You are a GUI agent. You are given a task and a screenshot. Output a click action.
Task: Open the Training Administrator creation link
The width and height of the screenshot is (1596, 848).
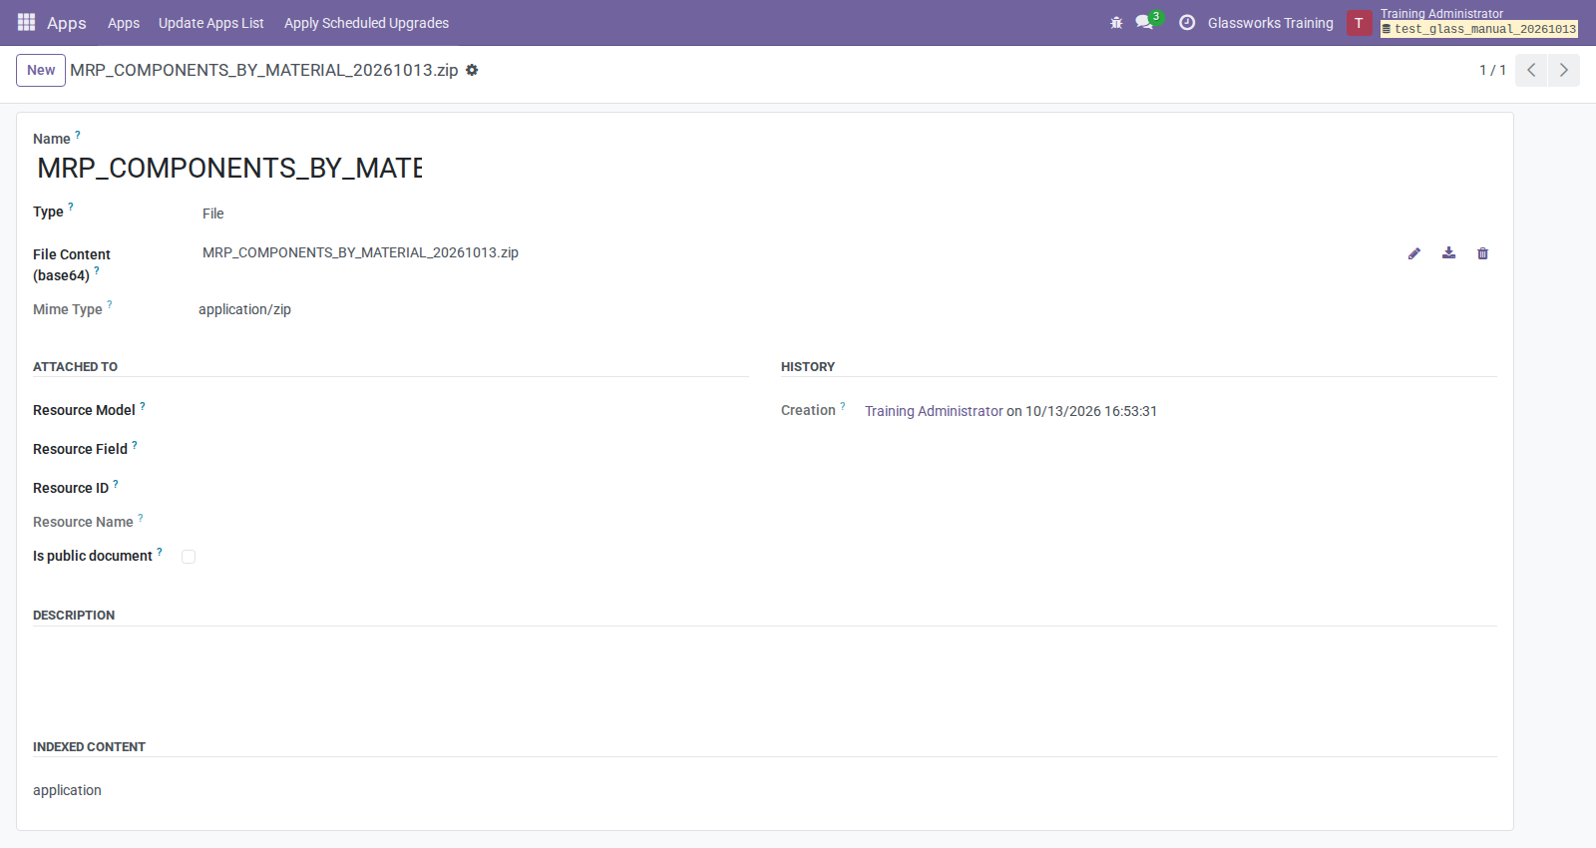[x=934, y=411]
